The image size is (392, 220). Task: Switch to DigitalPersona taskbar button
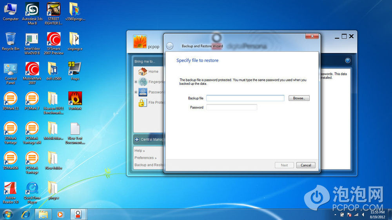tap(78, 214)
